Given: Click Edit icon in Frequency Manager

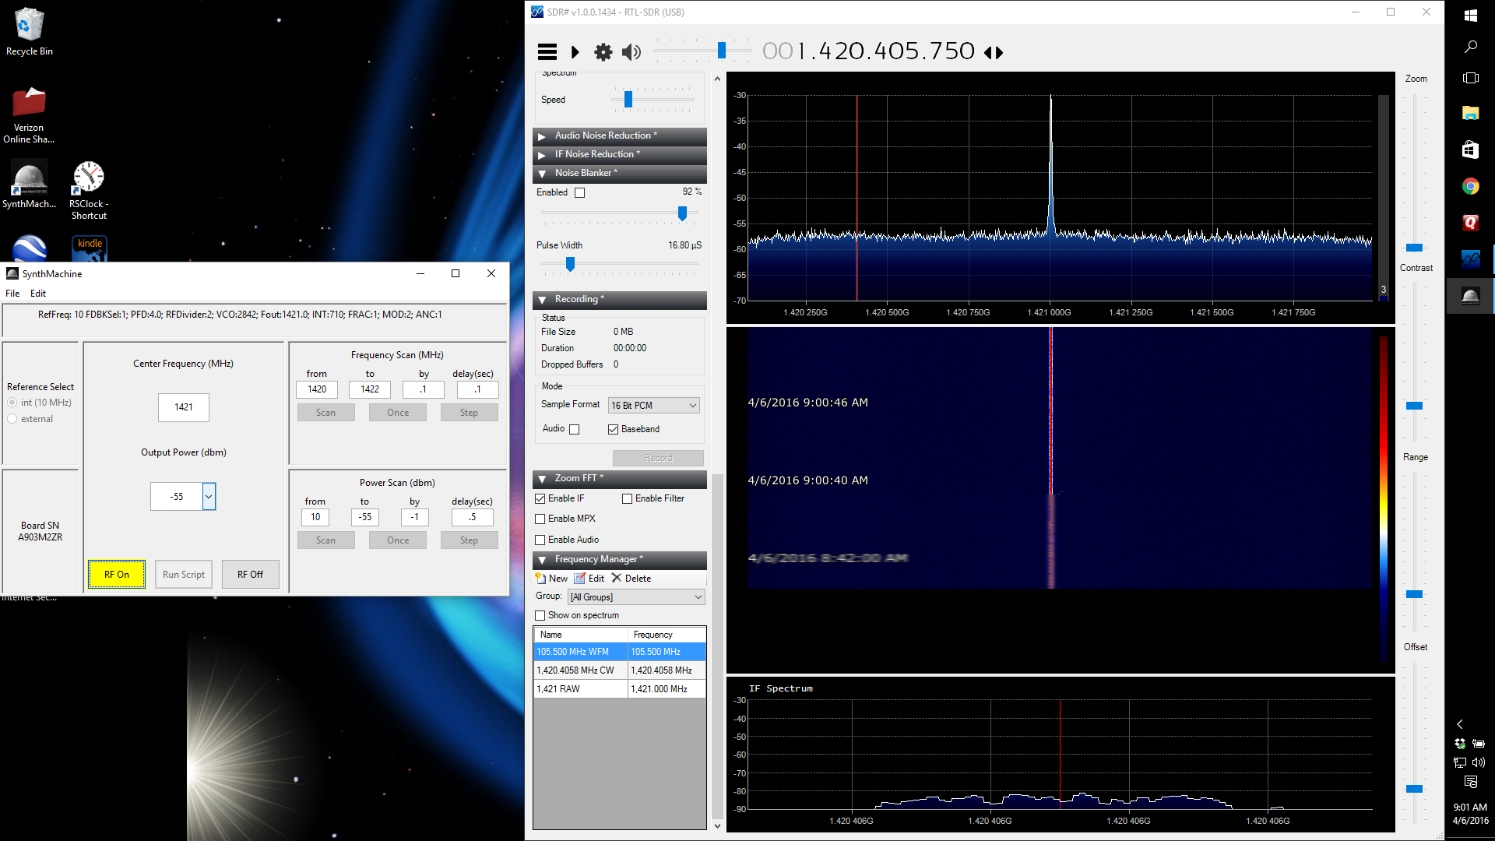Looking at the screenshot, I should click(580, 579).
